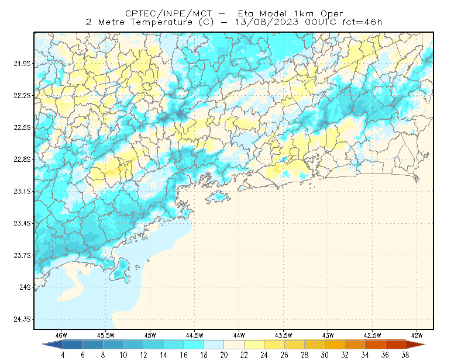
Task: Click the 'CPTEC/INPE/MCT – Eta Model 1km Oper' title
Action: click(x=234, y=13)
